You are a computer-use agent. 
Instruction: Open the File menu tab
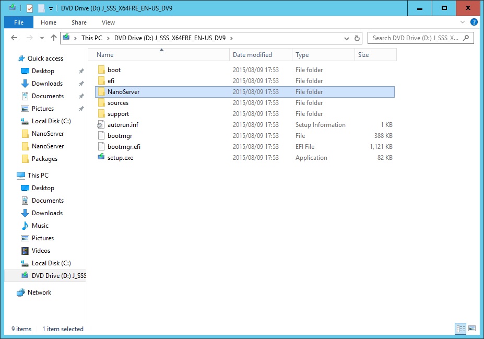point(18,22)
